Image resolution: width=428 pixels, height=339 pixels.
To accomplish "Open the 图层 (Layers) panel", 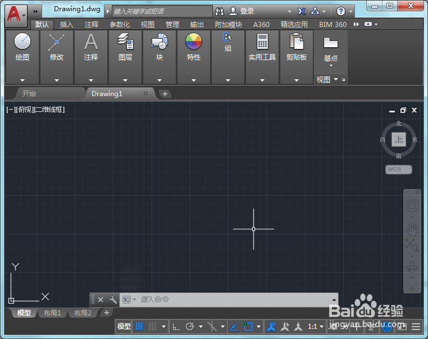I will [x=125, y=47].
